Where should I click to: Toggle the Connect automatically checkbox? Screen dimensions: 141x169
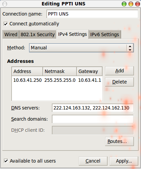click(x=6, y=24)
